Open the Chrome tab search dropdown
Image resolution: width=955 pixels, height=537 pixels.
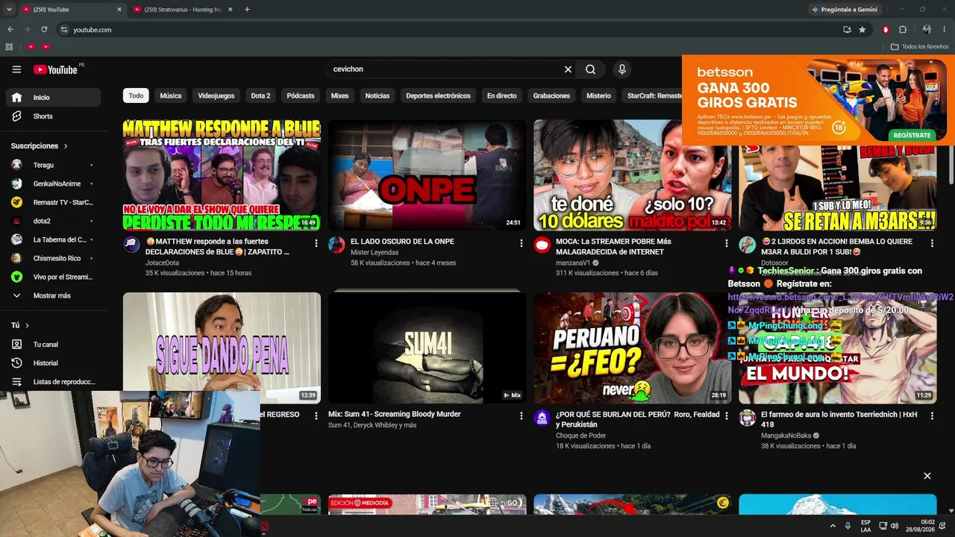9,10
